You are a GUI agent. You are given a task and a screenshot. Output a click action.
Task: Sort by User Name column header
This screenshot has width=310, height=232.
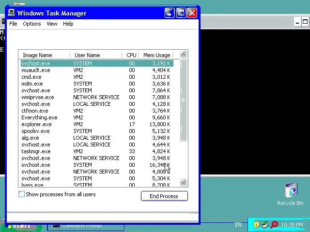coord(96,55)
